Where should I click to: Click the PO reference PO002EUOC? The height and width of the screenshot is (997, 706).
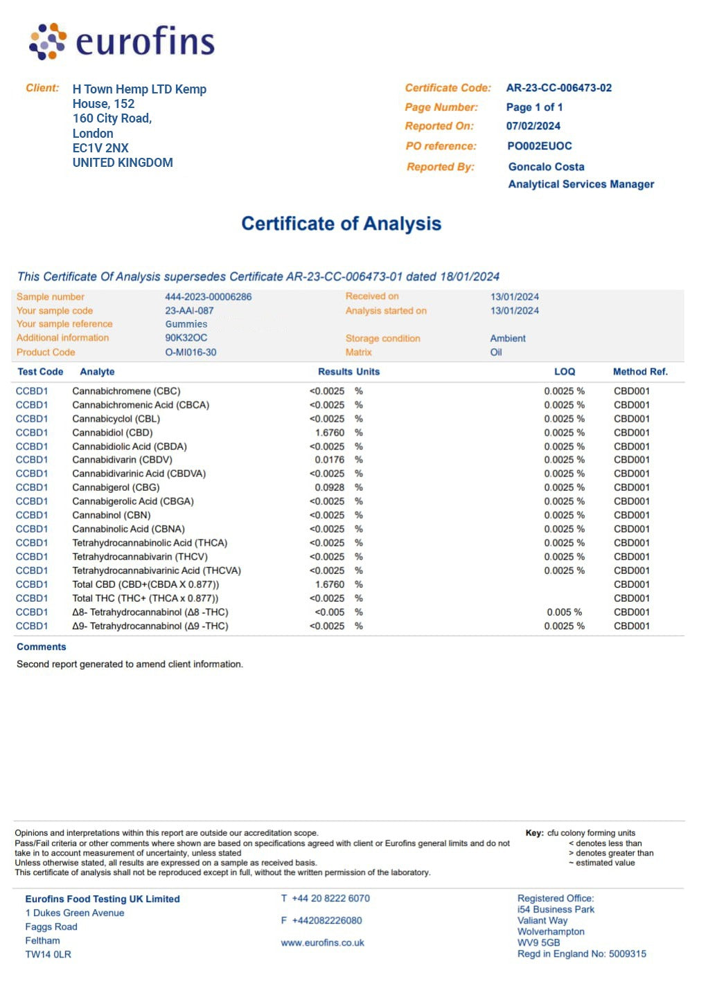coord(539,146)
